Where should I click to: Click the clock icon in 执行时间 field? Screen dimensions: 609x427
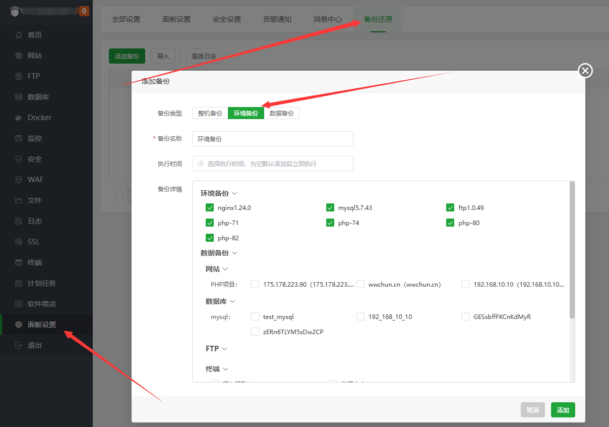point(201,164)
